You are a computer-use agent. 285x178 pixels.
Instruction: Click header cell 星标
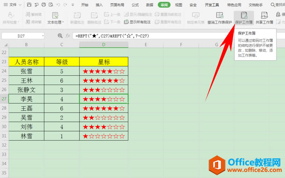tap(104, 62)
